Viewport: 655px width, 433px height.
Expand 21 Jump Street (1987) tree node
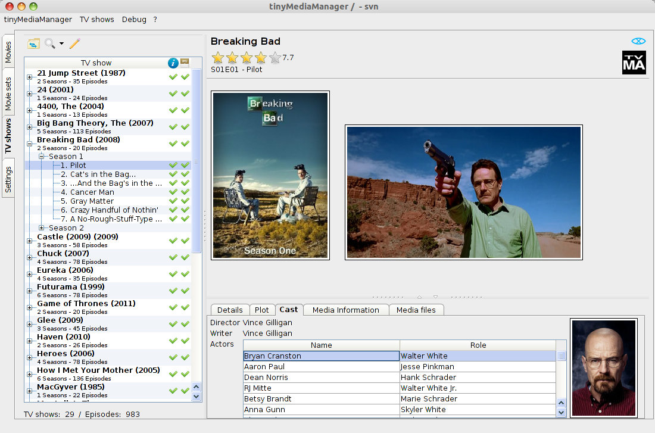(x=30, y=77)
